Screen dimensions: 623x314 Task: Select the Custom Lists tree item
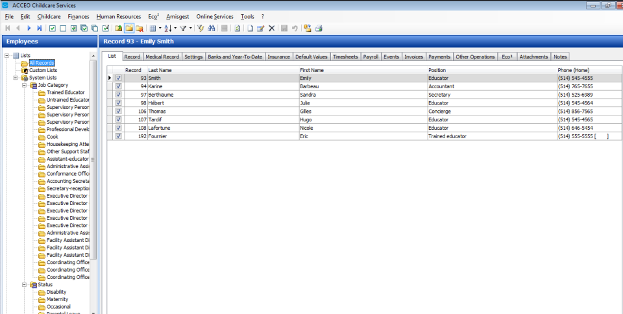43,70
